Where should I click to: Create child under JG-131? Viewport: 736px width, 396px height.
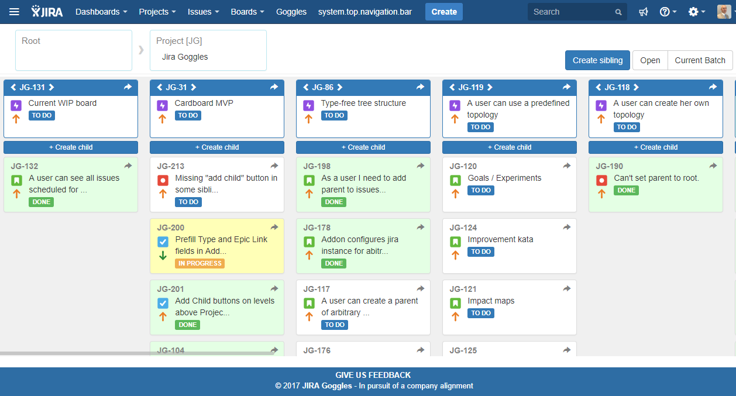pos(71,147)
